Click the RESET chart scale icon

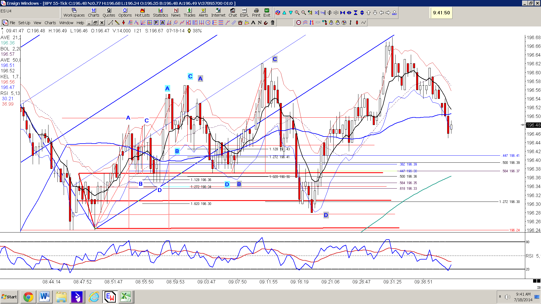click(394, 13)
